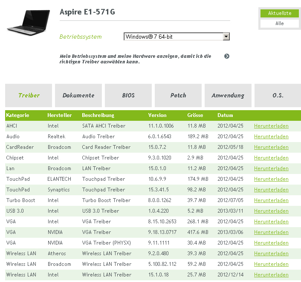Select the Alle filter button
The image size is (301, 282).
(x=280, y=23)
